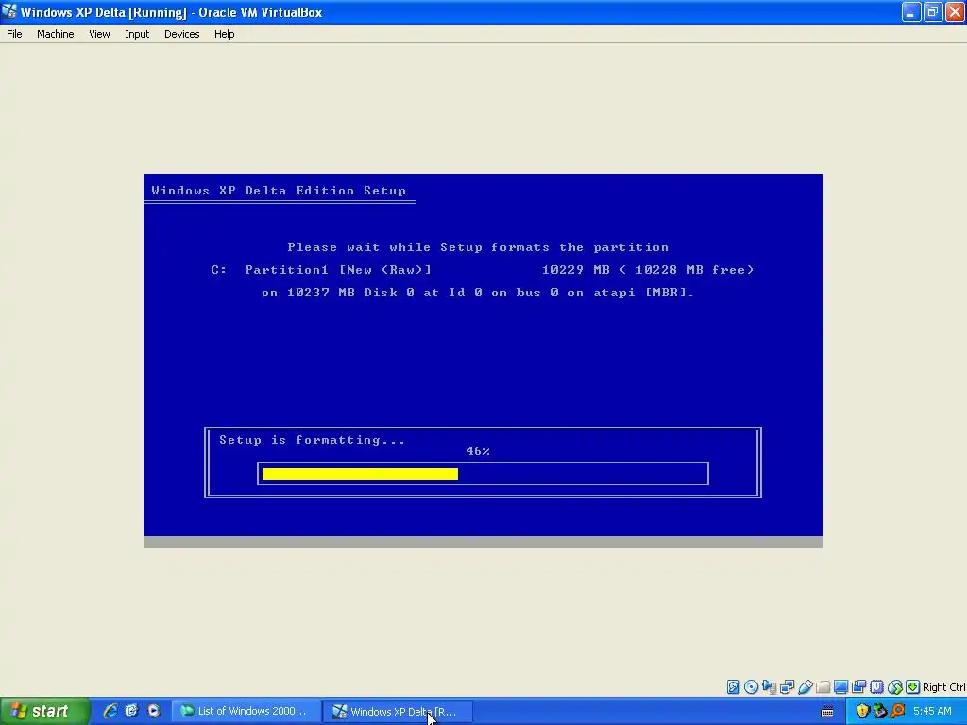
Task: Launch Internet Explorer from Quick Launch
Action: 110,711
